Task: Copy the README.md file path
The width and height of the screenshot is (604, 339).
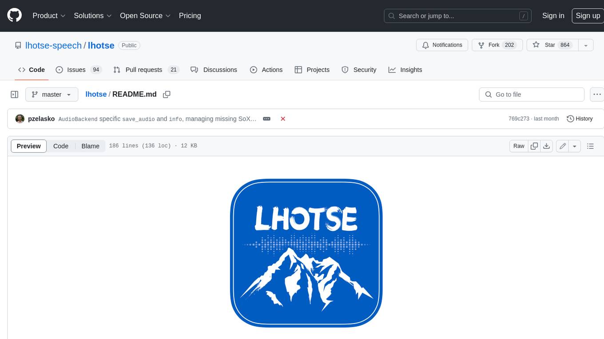Action: (167, 95)
